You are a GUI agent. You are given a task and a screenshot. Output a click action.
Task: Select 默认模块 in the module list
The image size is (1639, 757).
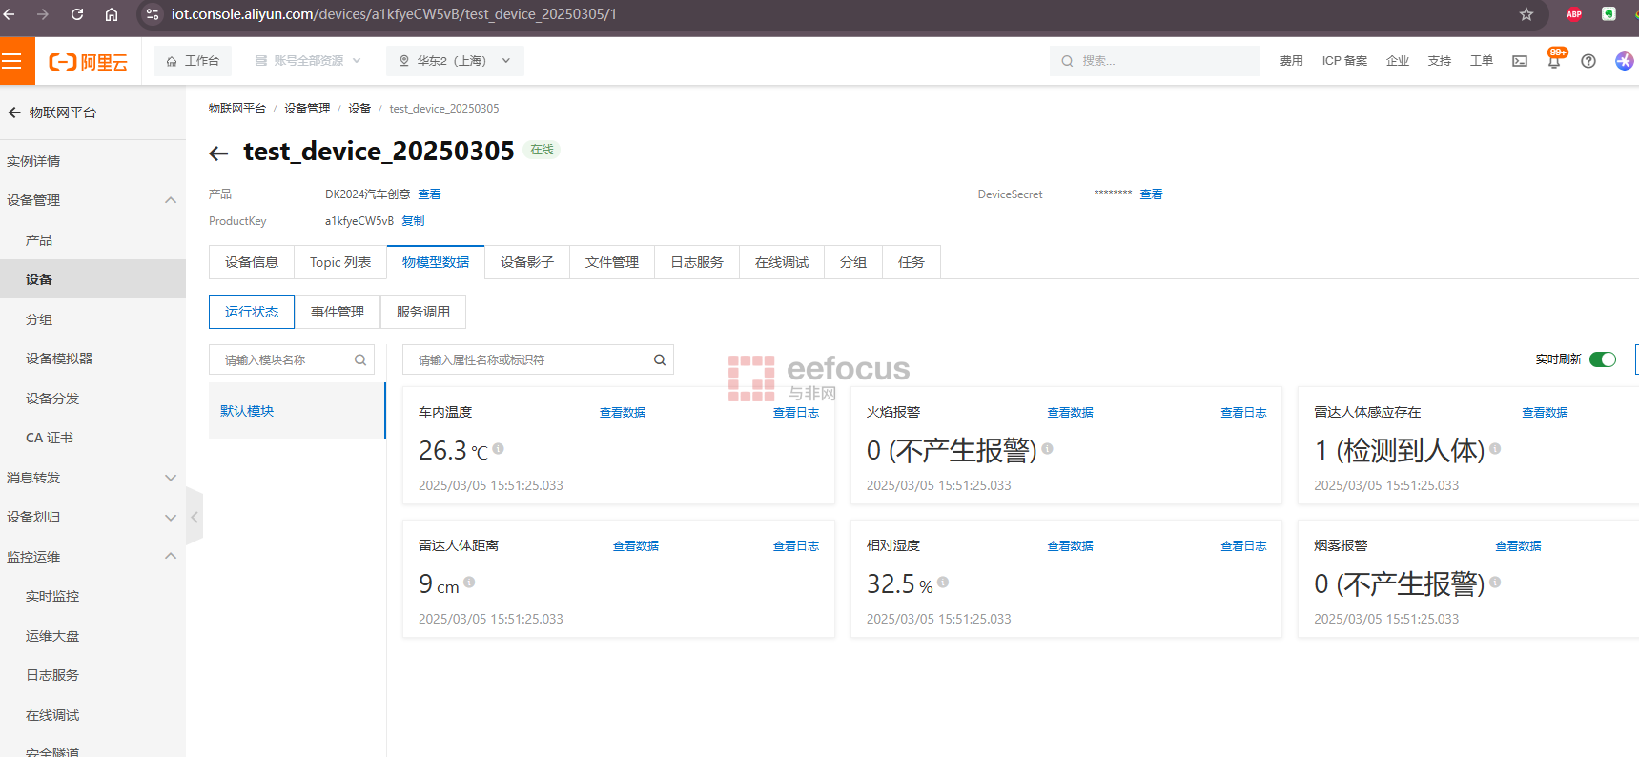coord(248,411)
